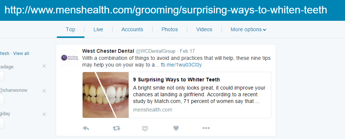The image size is (345, 139).
Task: Dismiss the giday suggestion with X
Action: [x=44, y=114]
